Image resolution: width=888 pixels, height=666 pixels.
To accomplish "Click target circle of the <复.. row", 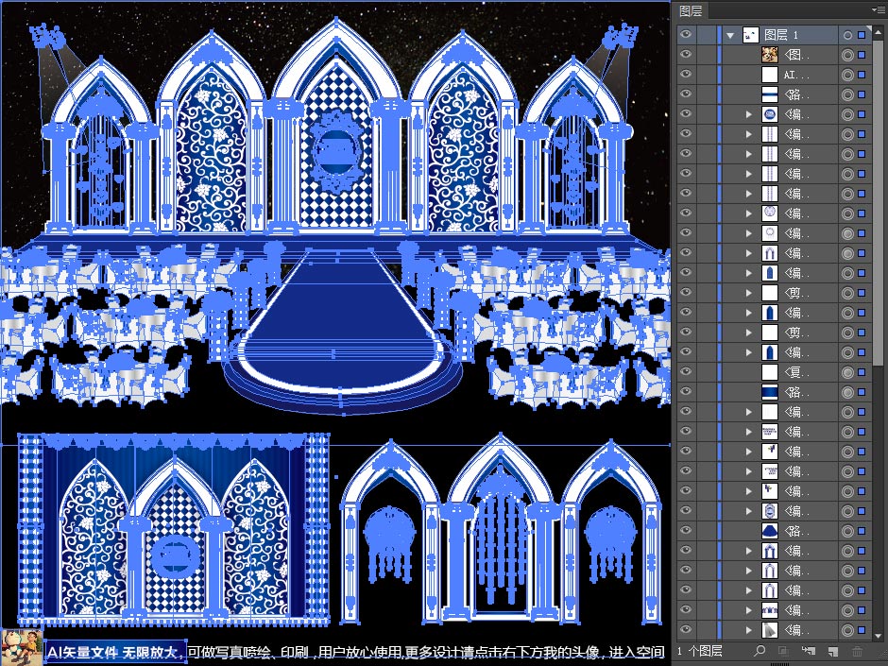I will click(847, 372).
